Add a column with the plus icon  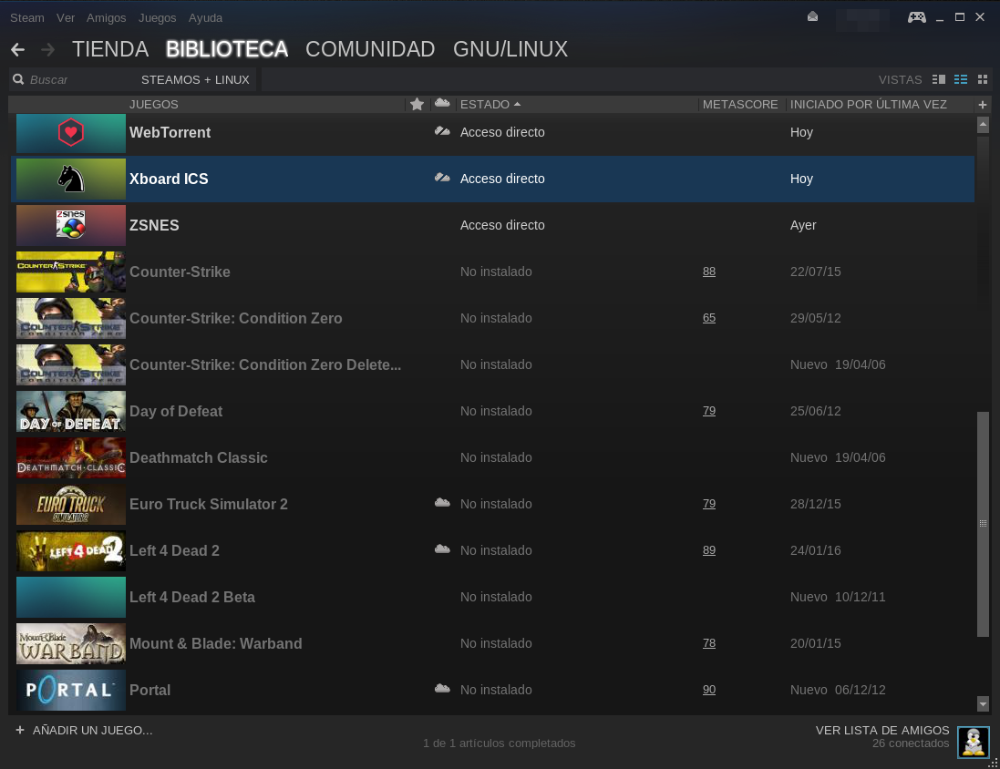[982, 105]
